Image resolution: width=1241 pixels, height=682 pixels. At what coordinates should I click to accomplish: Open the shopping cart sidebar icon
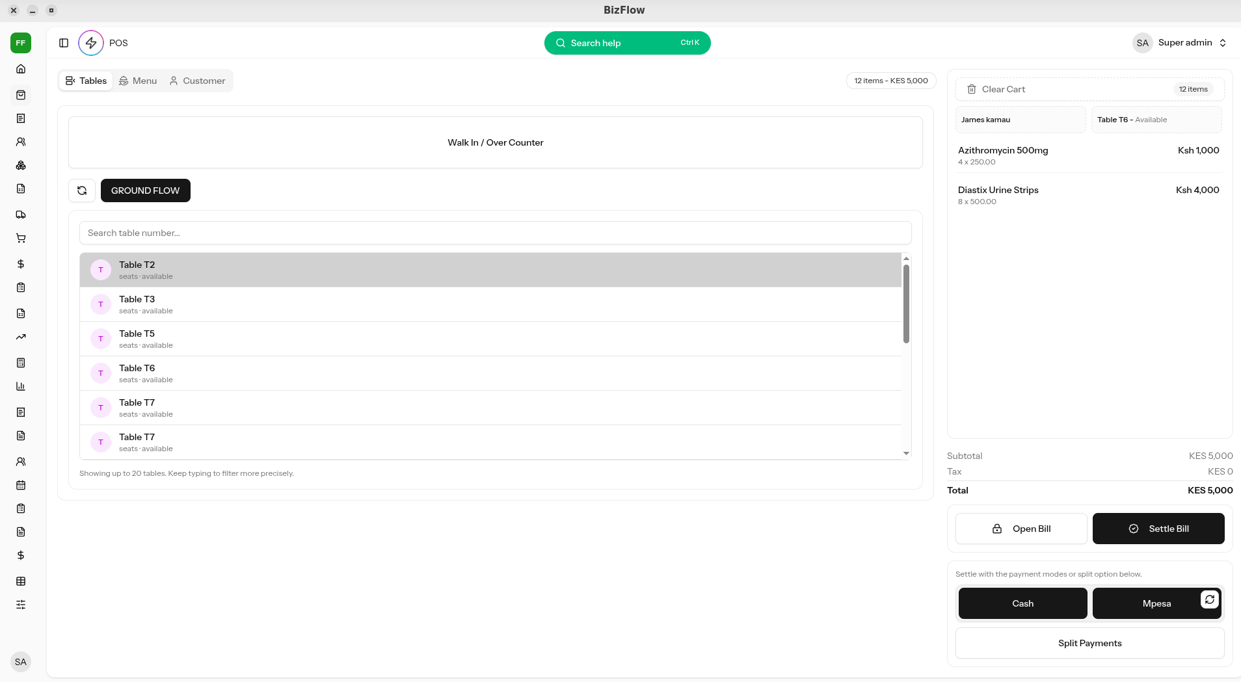click(21, 238)
